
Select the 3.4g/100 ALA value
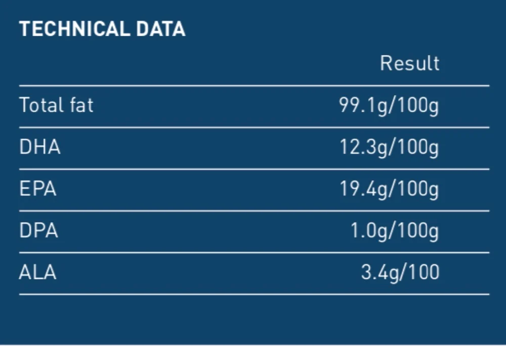coord(400,273)
